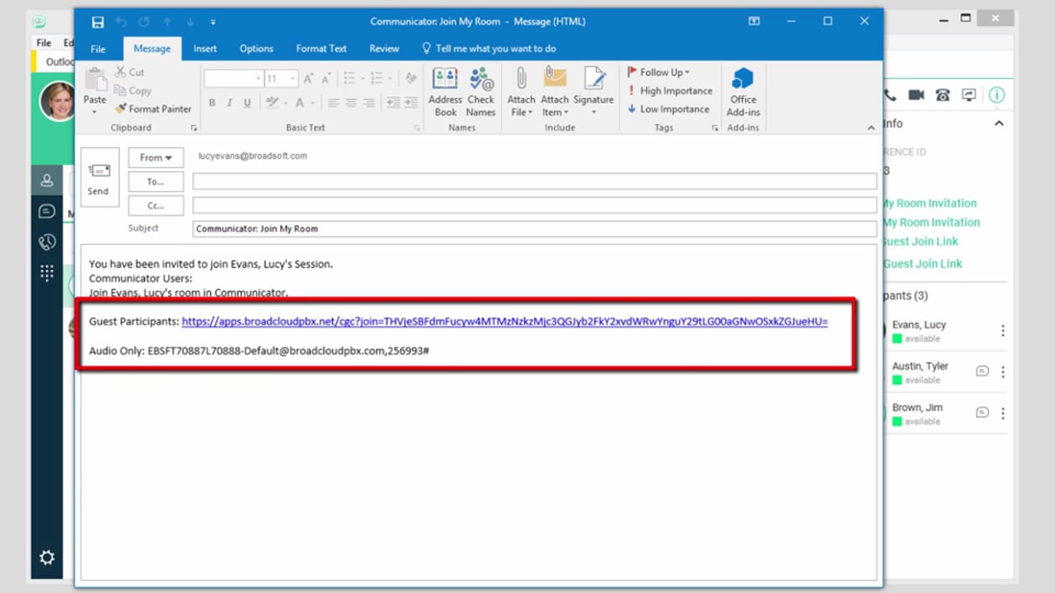The height and width of the screenshot is (593, 1055).
Task: Click in the Cc recipients field
Action: (535, 205)
